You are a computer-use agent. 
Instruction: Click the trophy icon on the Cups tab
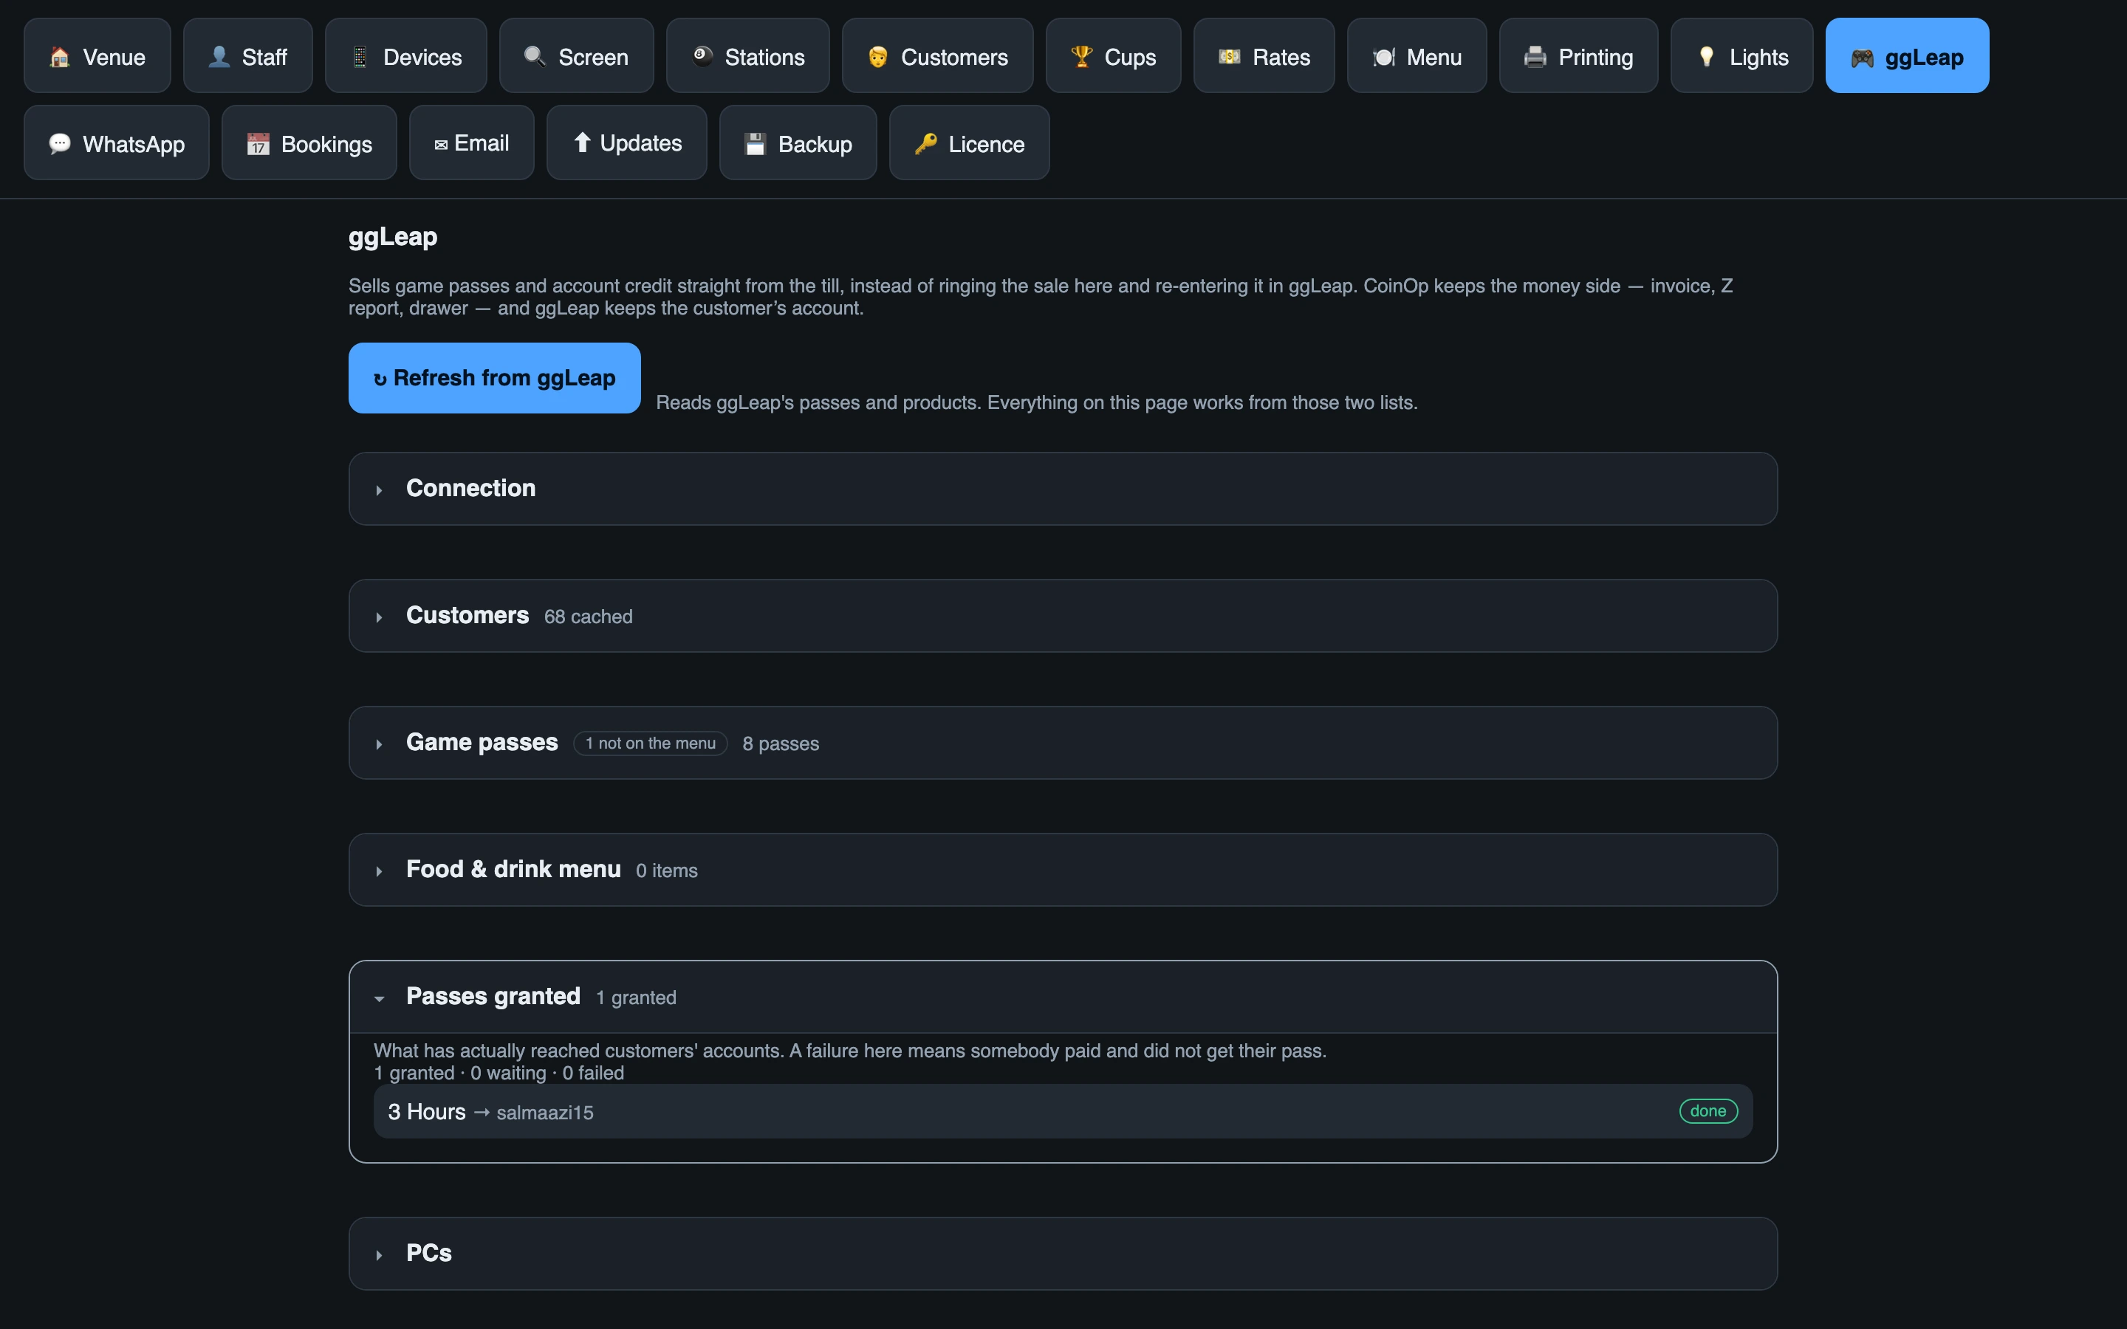(x=1081, y=57)
